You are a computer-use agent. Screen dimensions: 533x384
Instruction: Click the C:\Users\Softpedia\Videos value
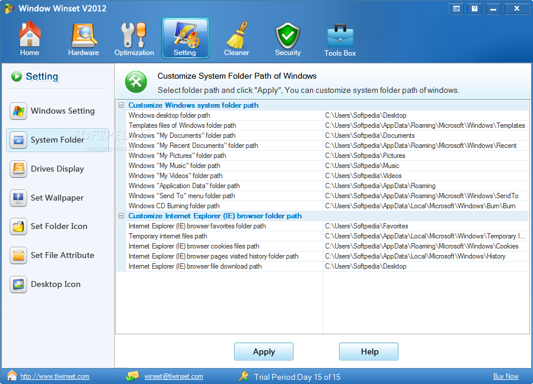tap(363, 176)
